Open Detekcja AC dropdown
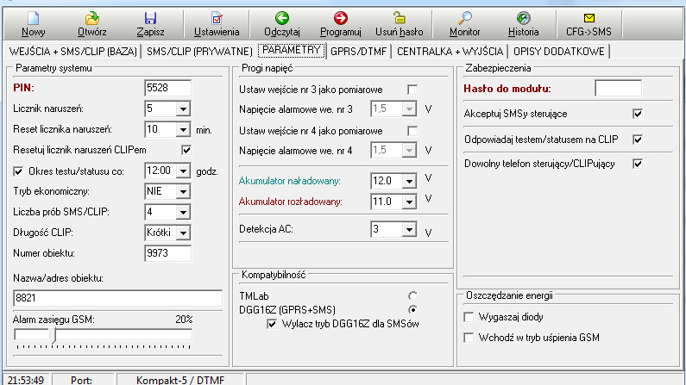This screenshot has height=385, width=686. (409, 230)
